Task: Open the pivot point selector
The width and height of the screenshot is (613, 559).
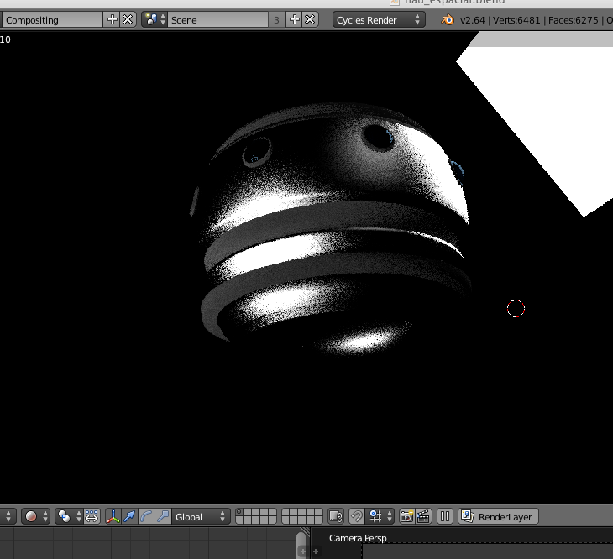Action: (68, 516)
